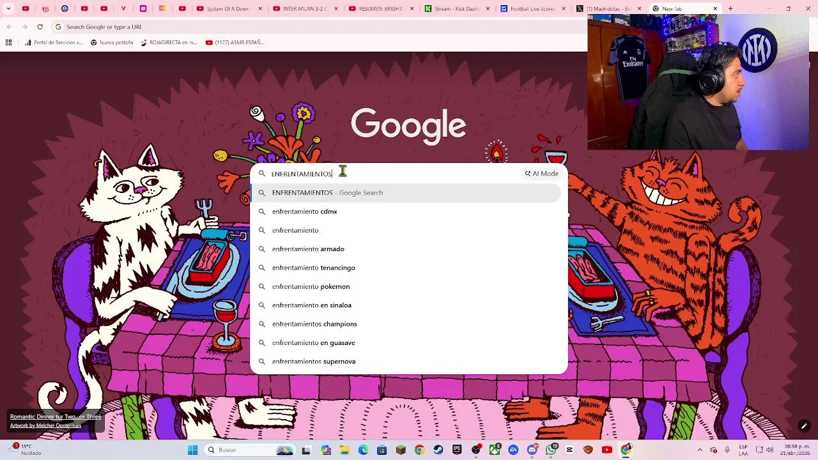Choose suggestion "enfrentamientos champions"

pos(405,324)
